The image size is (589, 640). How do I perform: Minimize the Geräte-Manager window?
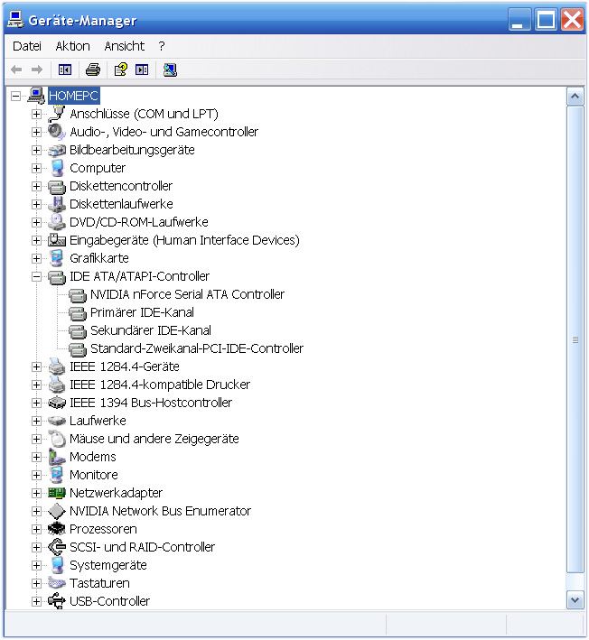(519, 19)
